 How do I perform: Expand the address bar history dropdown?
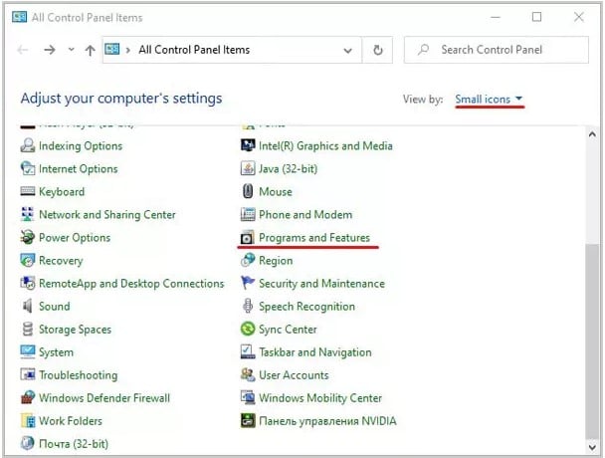[347, 50]
